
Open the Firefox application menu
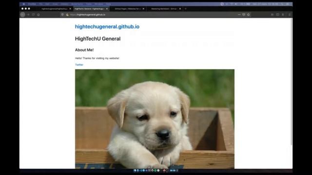click(x=32, y=4)
